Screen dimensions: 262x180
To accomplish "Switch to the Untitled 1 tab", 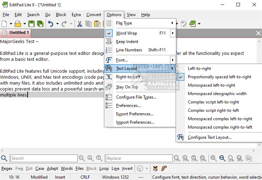I will click(19, 33).
